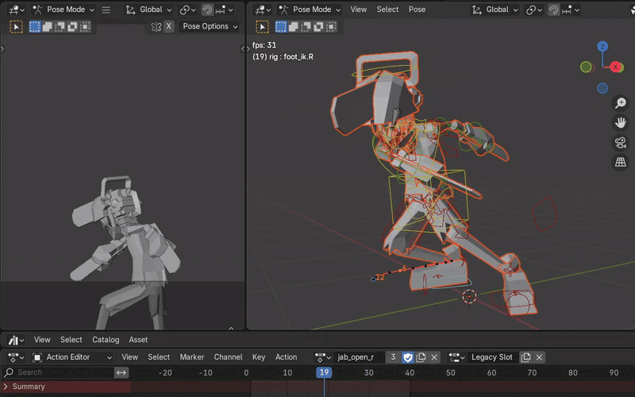Toggle camera view icon in viewport
The width and height of the screenshot is (635, 397).
pos(621,143)
